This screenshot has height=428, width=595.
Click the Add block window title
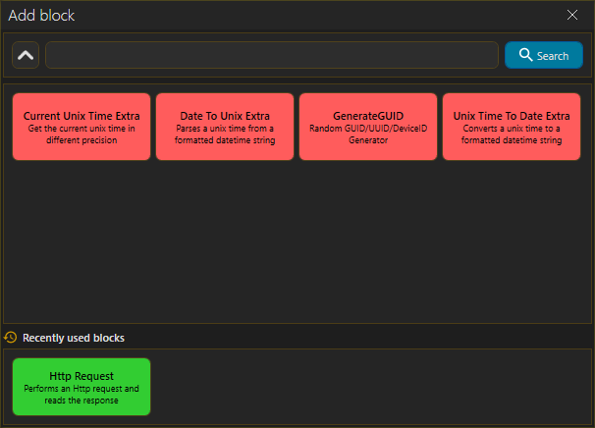[x=41, y=16]
